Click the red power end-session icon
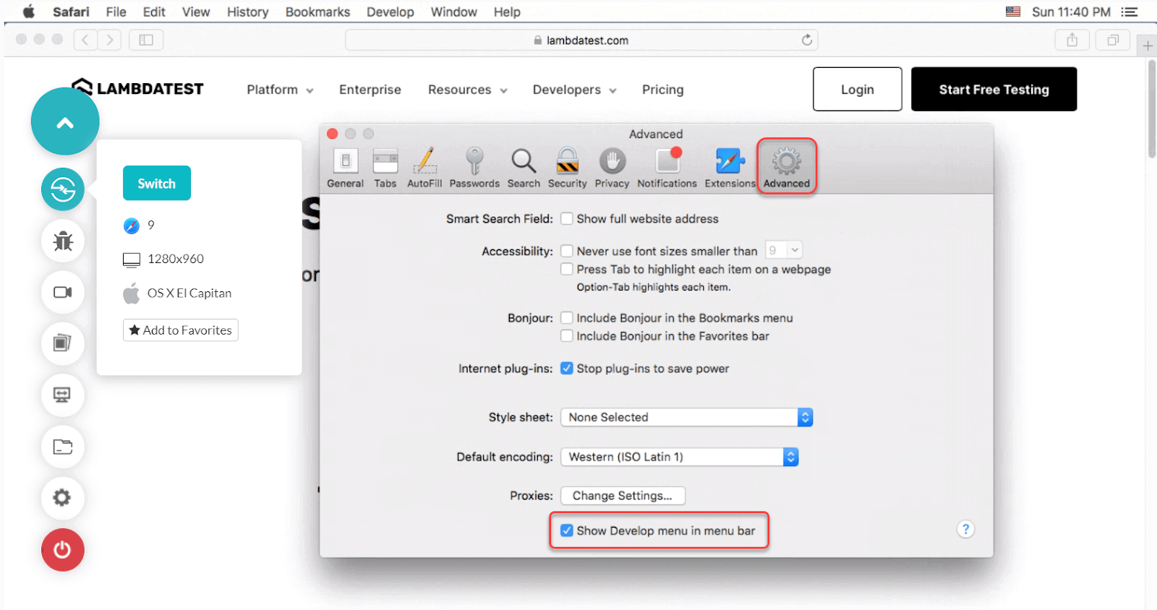Screen dimensions: 1157x610 pos(63,550)
